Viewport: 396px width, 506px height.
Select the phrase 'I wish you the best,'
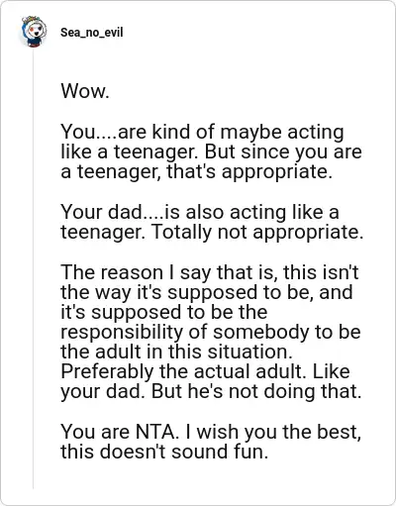pyautogui.click(x=273, y=432)
